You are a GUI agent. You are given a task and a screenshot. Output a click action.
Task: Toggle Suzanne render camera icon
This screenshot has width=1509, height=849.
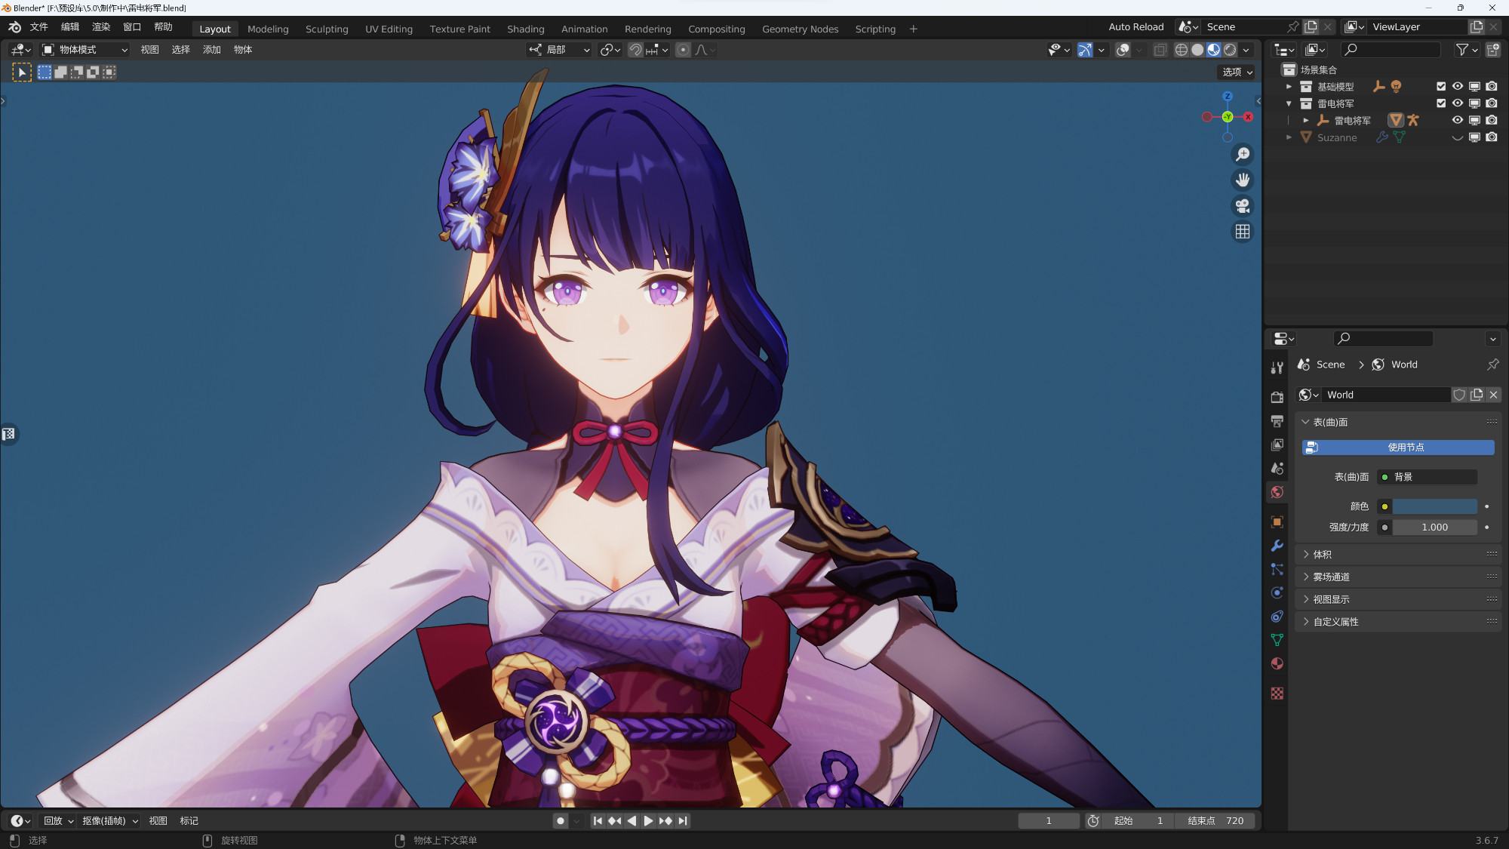(x=1492, y=137)
